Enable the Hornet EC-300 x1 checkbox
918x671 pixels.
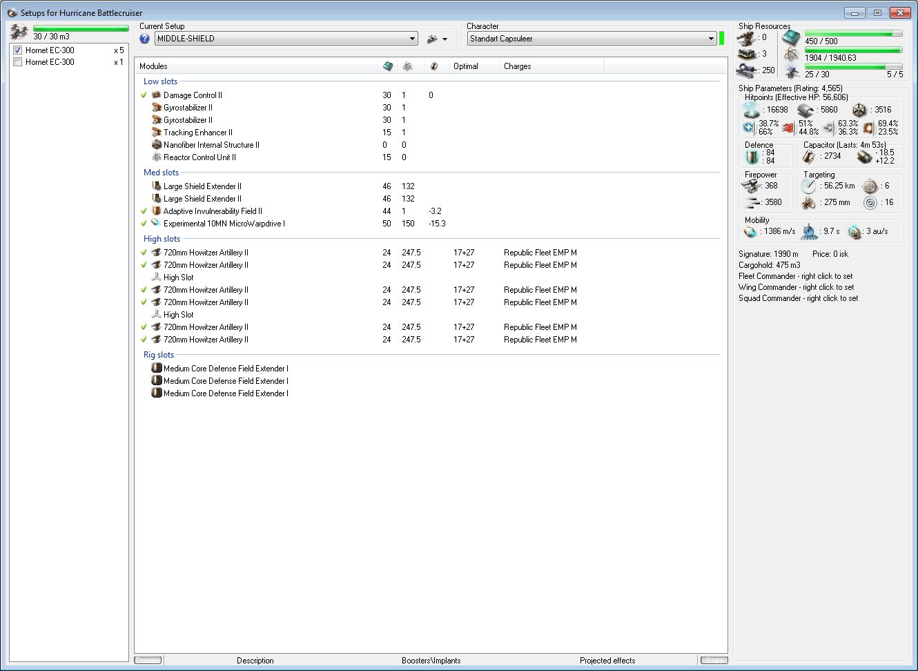click(18, 62)
